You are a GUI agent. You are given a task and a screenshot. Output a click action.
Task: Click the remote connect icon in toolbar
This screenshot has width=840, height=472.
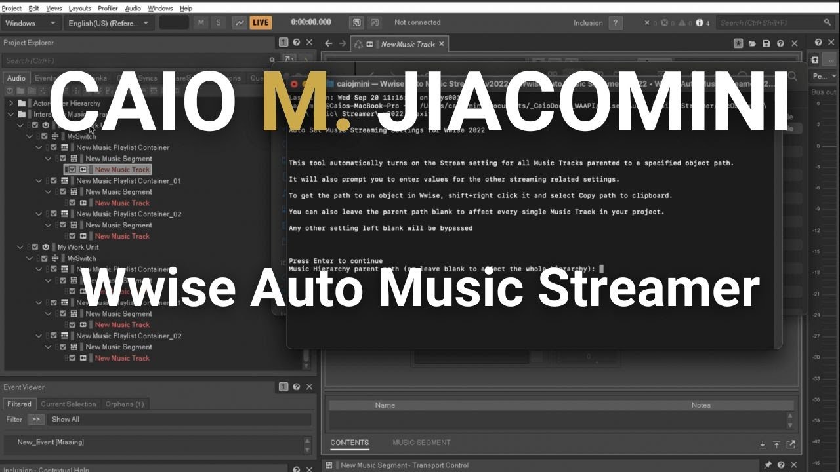(356, 22)
